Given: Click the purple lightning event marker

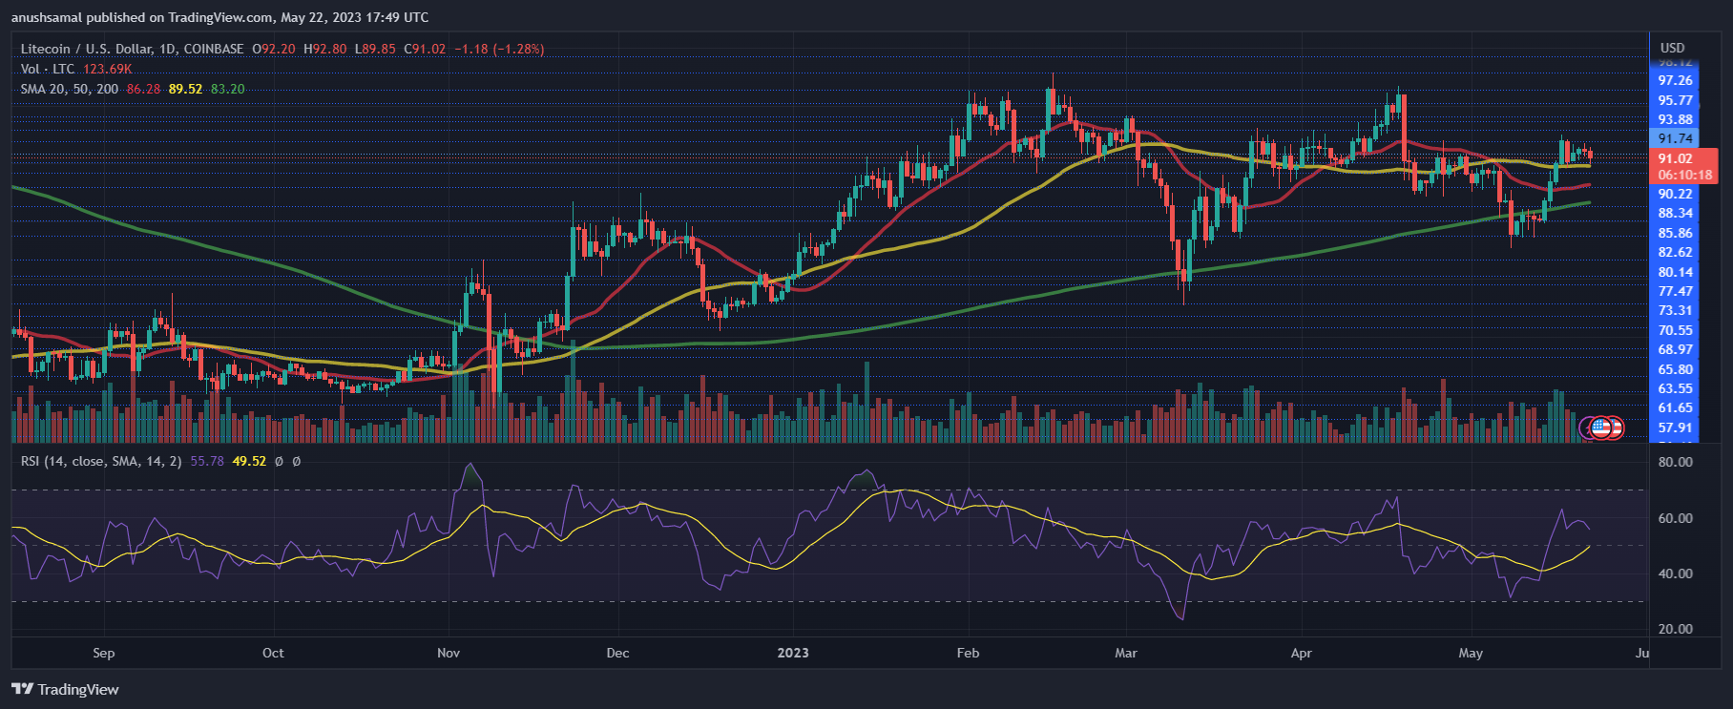Looking at the screenshot, I should click(x=1587, y=428).
